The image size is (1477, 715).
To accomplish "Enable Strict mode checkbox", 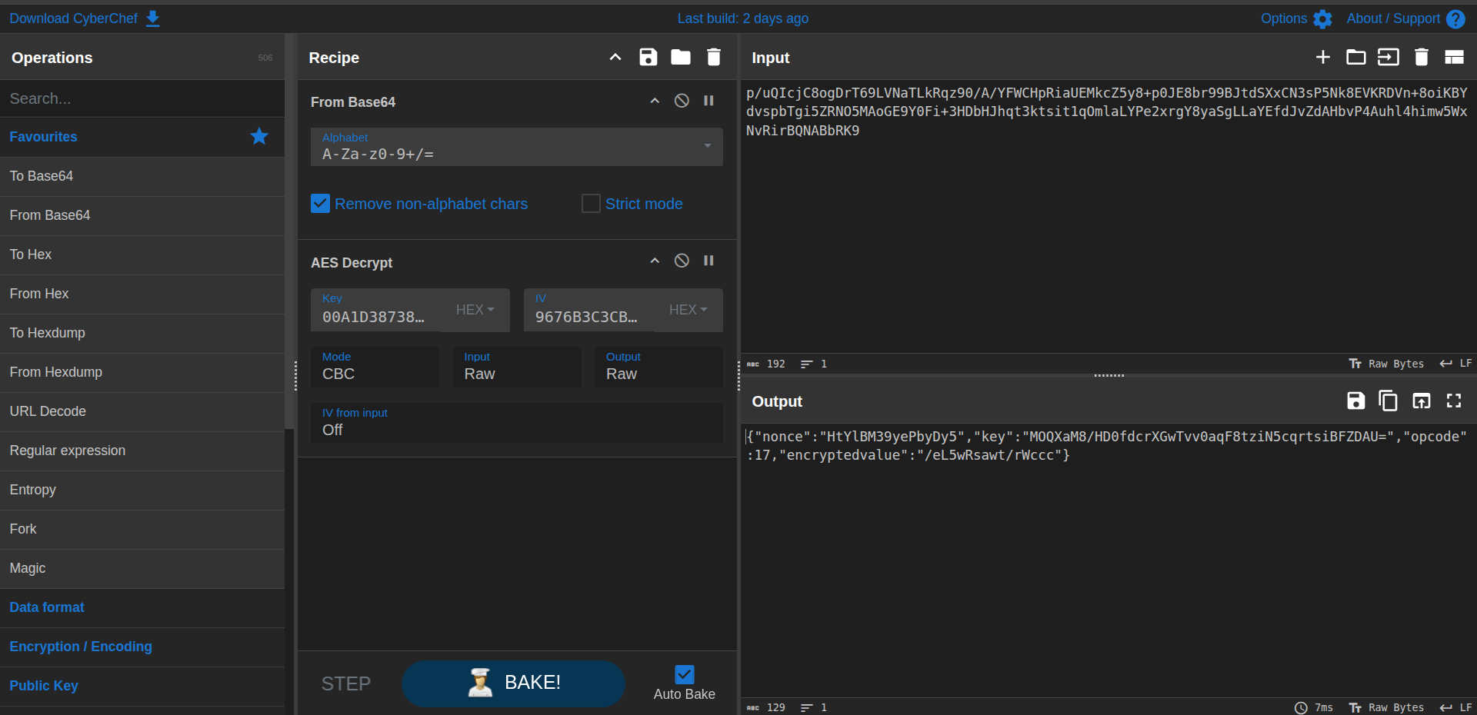I will pos(591,204).
